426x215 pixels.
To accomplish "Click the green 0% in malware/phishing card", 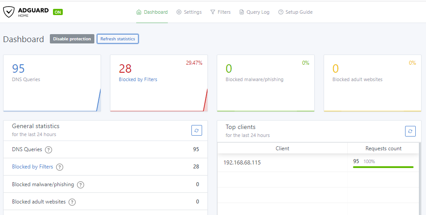I will point(306,63).
